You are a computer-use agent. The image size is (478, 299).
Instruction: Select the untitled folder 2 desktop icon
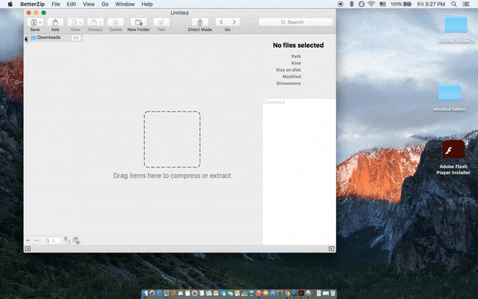[456, 24]
